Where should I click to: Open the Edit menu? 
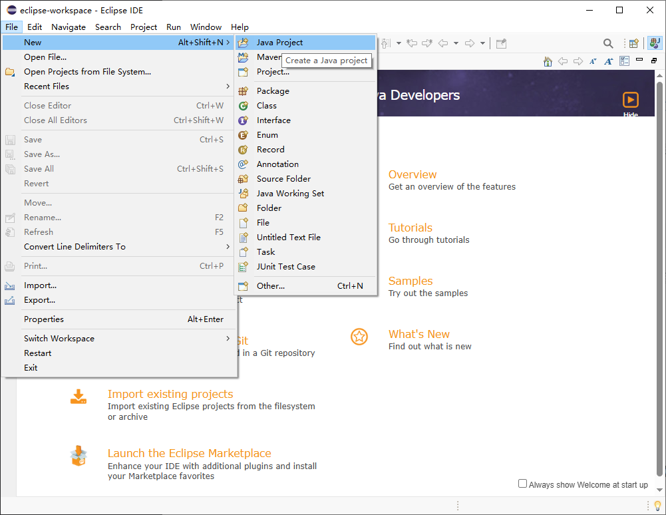pyautogui.click(x=35, y=27)
